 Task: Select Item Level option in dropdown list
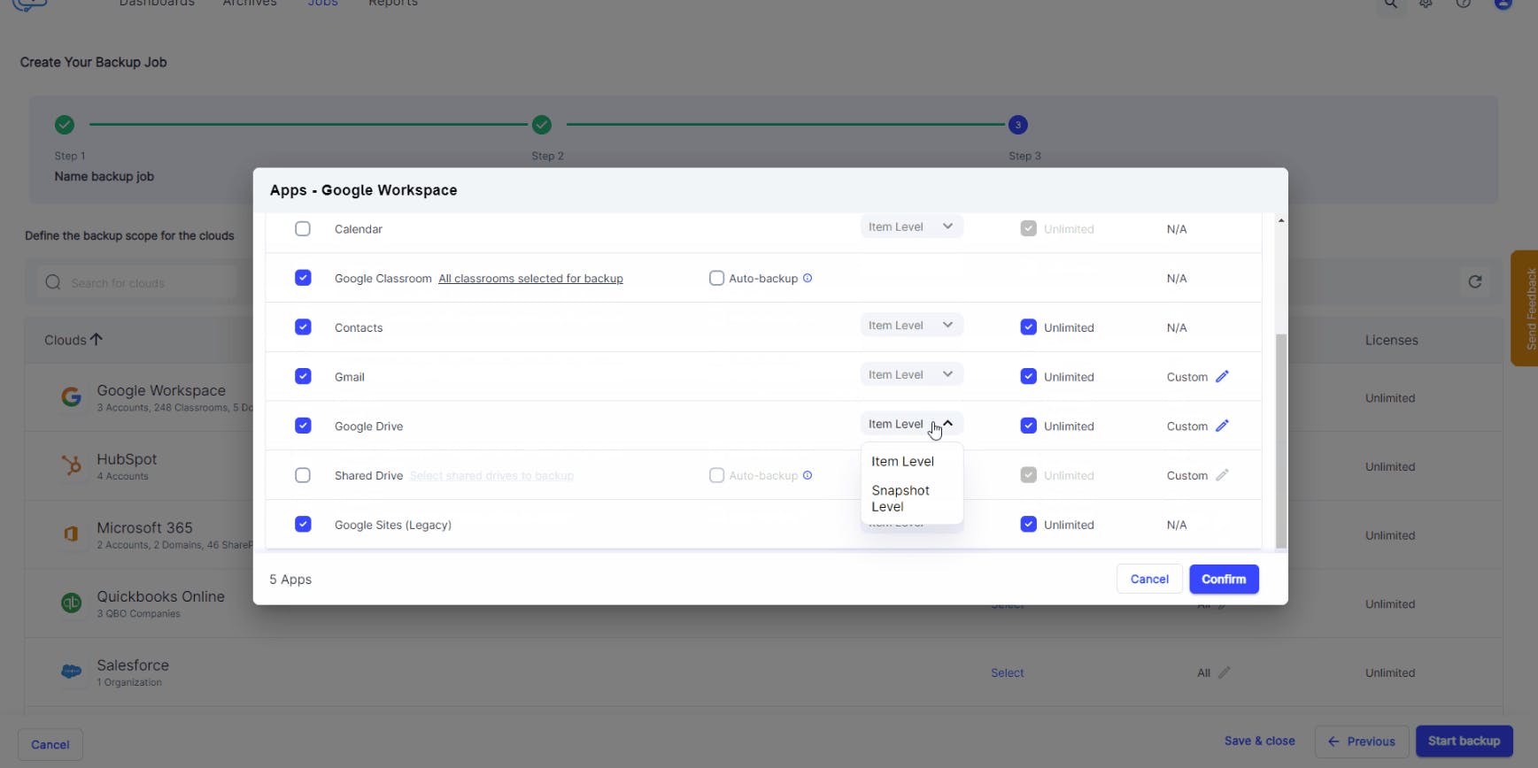tap(902, 462)
